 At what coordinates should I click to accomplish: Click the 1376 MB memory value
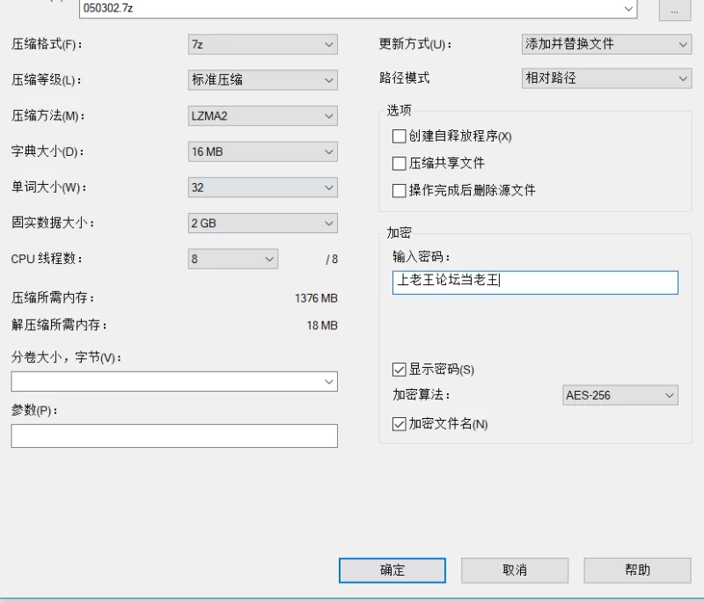316,298
